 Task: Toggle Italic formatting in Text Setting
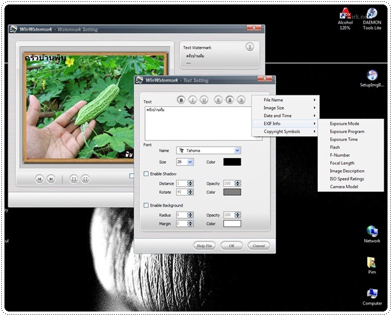point(193,100)
